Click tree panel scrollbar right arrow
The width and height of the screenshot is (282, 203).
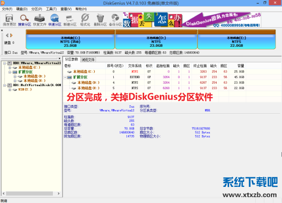(x=58, y=193)
